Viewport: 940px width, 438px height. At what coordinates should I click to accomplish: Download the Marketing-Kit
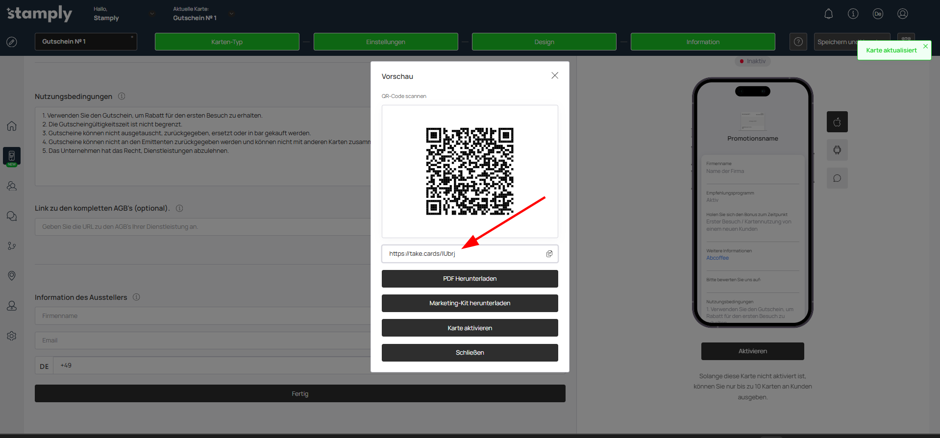point(470,303)
